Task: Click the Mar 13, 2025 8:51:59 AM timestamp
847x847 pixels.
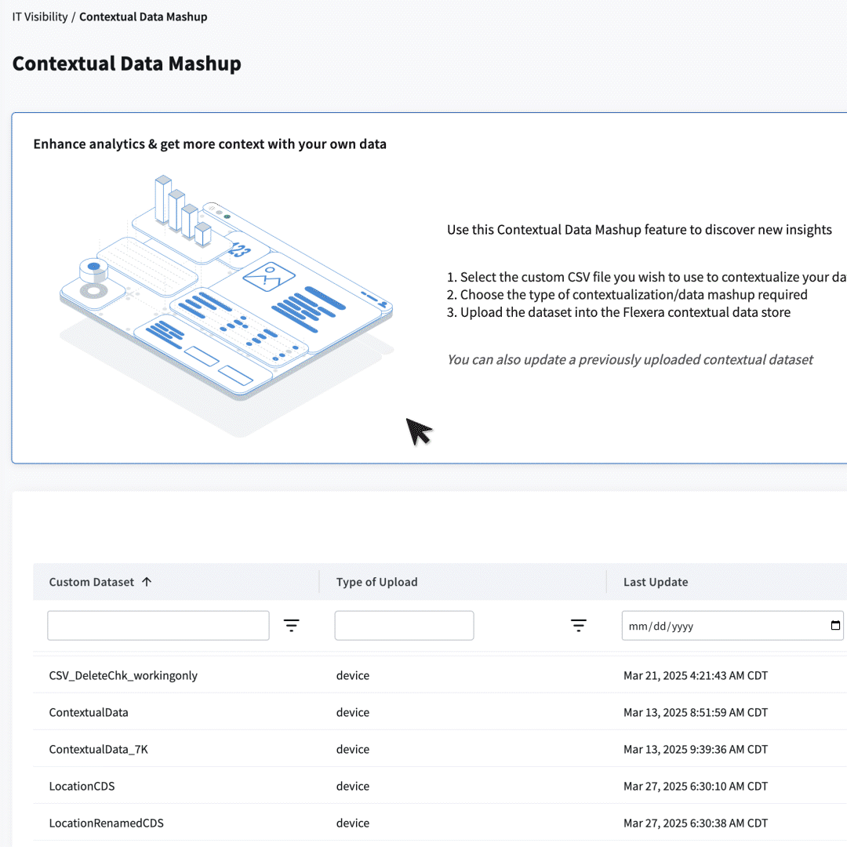Action: (x=695, y=712)
